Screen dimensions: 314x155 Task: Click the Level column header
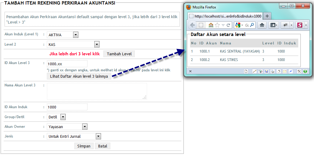click(268, 43)
